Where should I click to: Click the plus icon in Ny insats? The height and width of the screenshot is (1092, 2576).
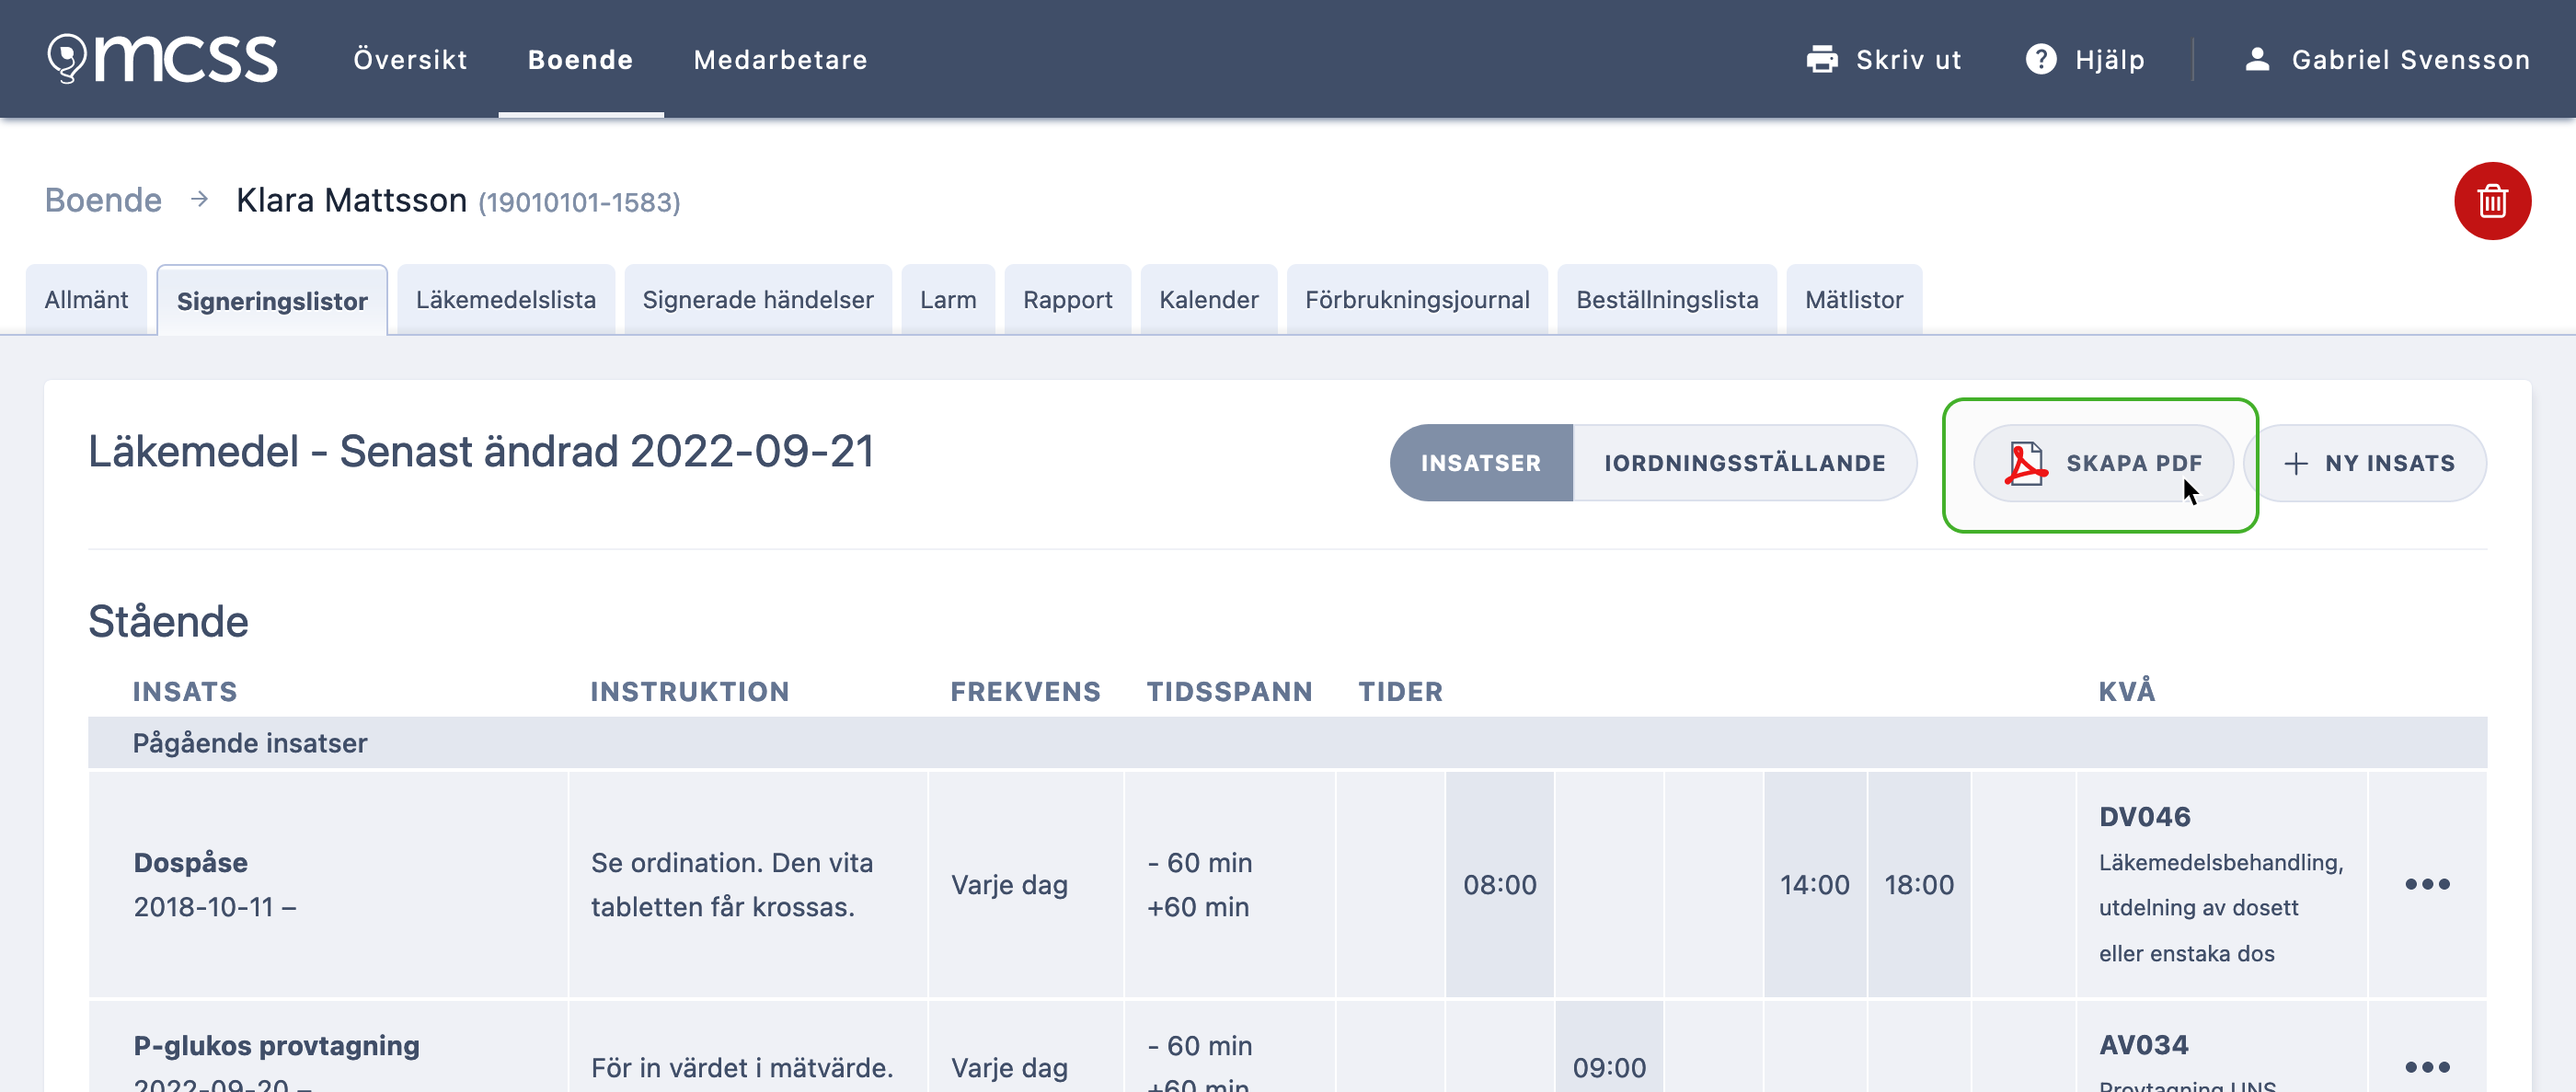[2296, 464]
